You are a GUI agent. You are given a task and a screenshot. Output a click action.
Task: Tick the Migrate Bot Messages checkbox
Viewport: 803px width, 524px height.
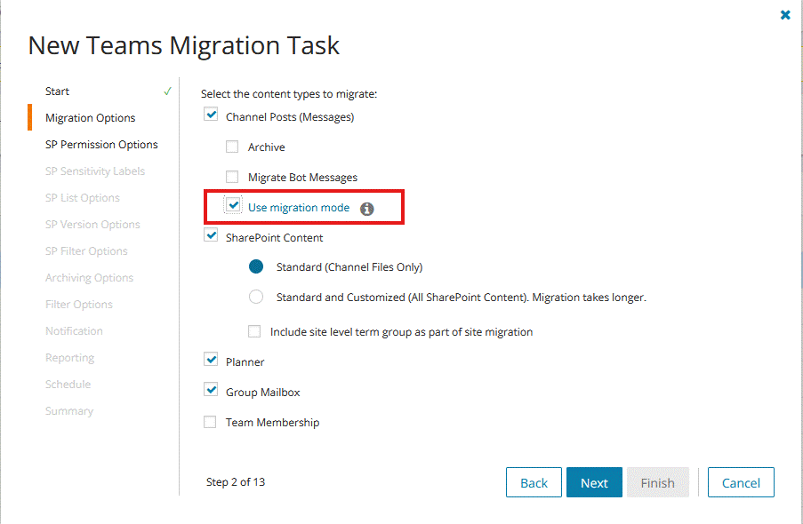(232, 177)
